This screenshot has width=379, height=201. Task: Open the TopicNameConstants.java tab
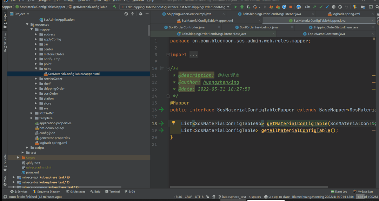pyautogui.click(x=326, y=34)
